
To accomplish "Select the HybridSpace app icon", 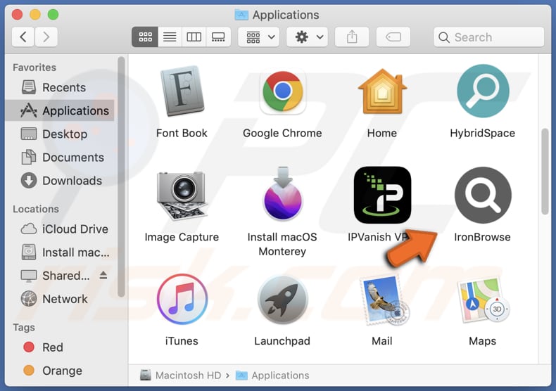I will click(x=483, y=91).
